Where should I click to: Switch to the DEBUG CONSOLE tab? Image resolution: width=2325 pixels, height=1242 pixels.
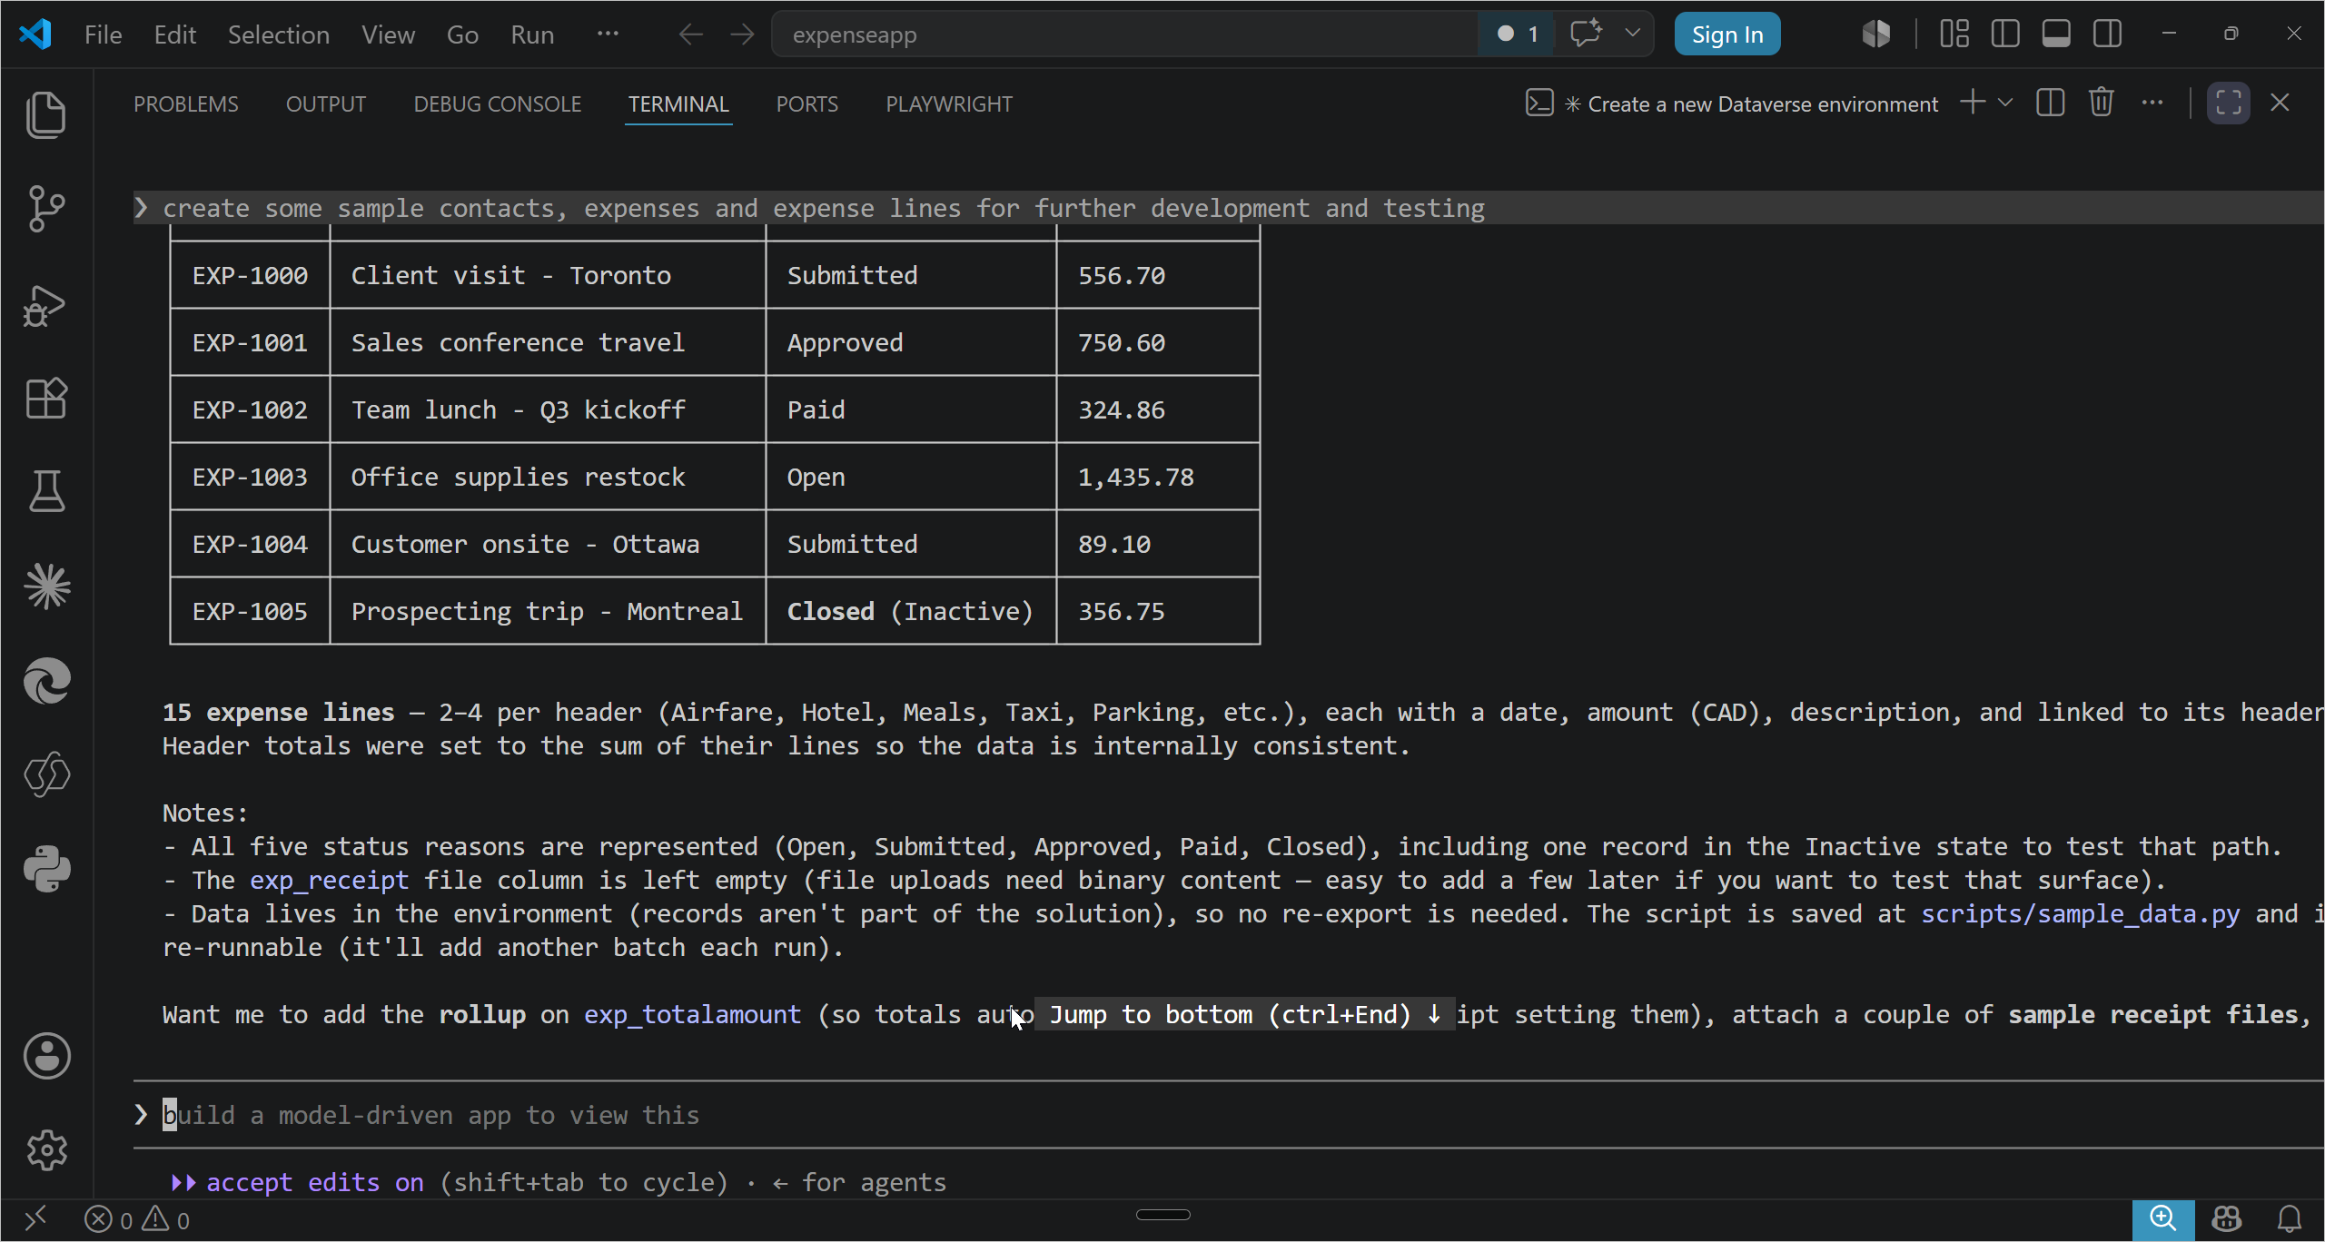click(497, 104)
